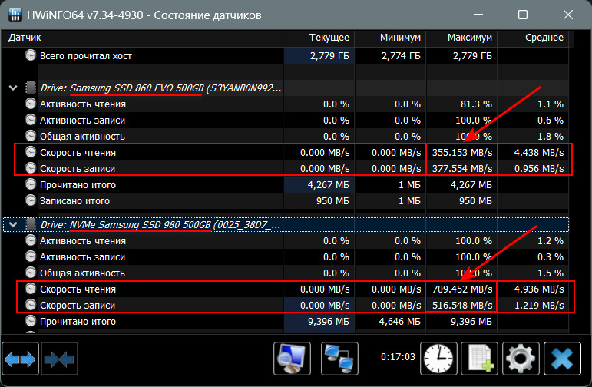
Task: Click the Samsung SSD 860 EVO drive chip icon
Action: (x=31, y=88)
